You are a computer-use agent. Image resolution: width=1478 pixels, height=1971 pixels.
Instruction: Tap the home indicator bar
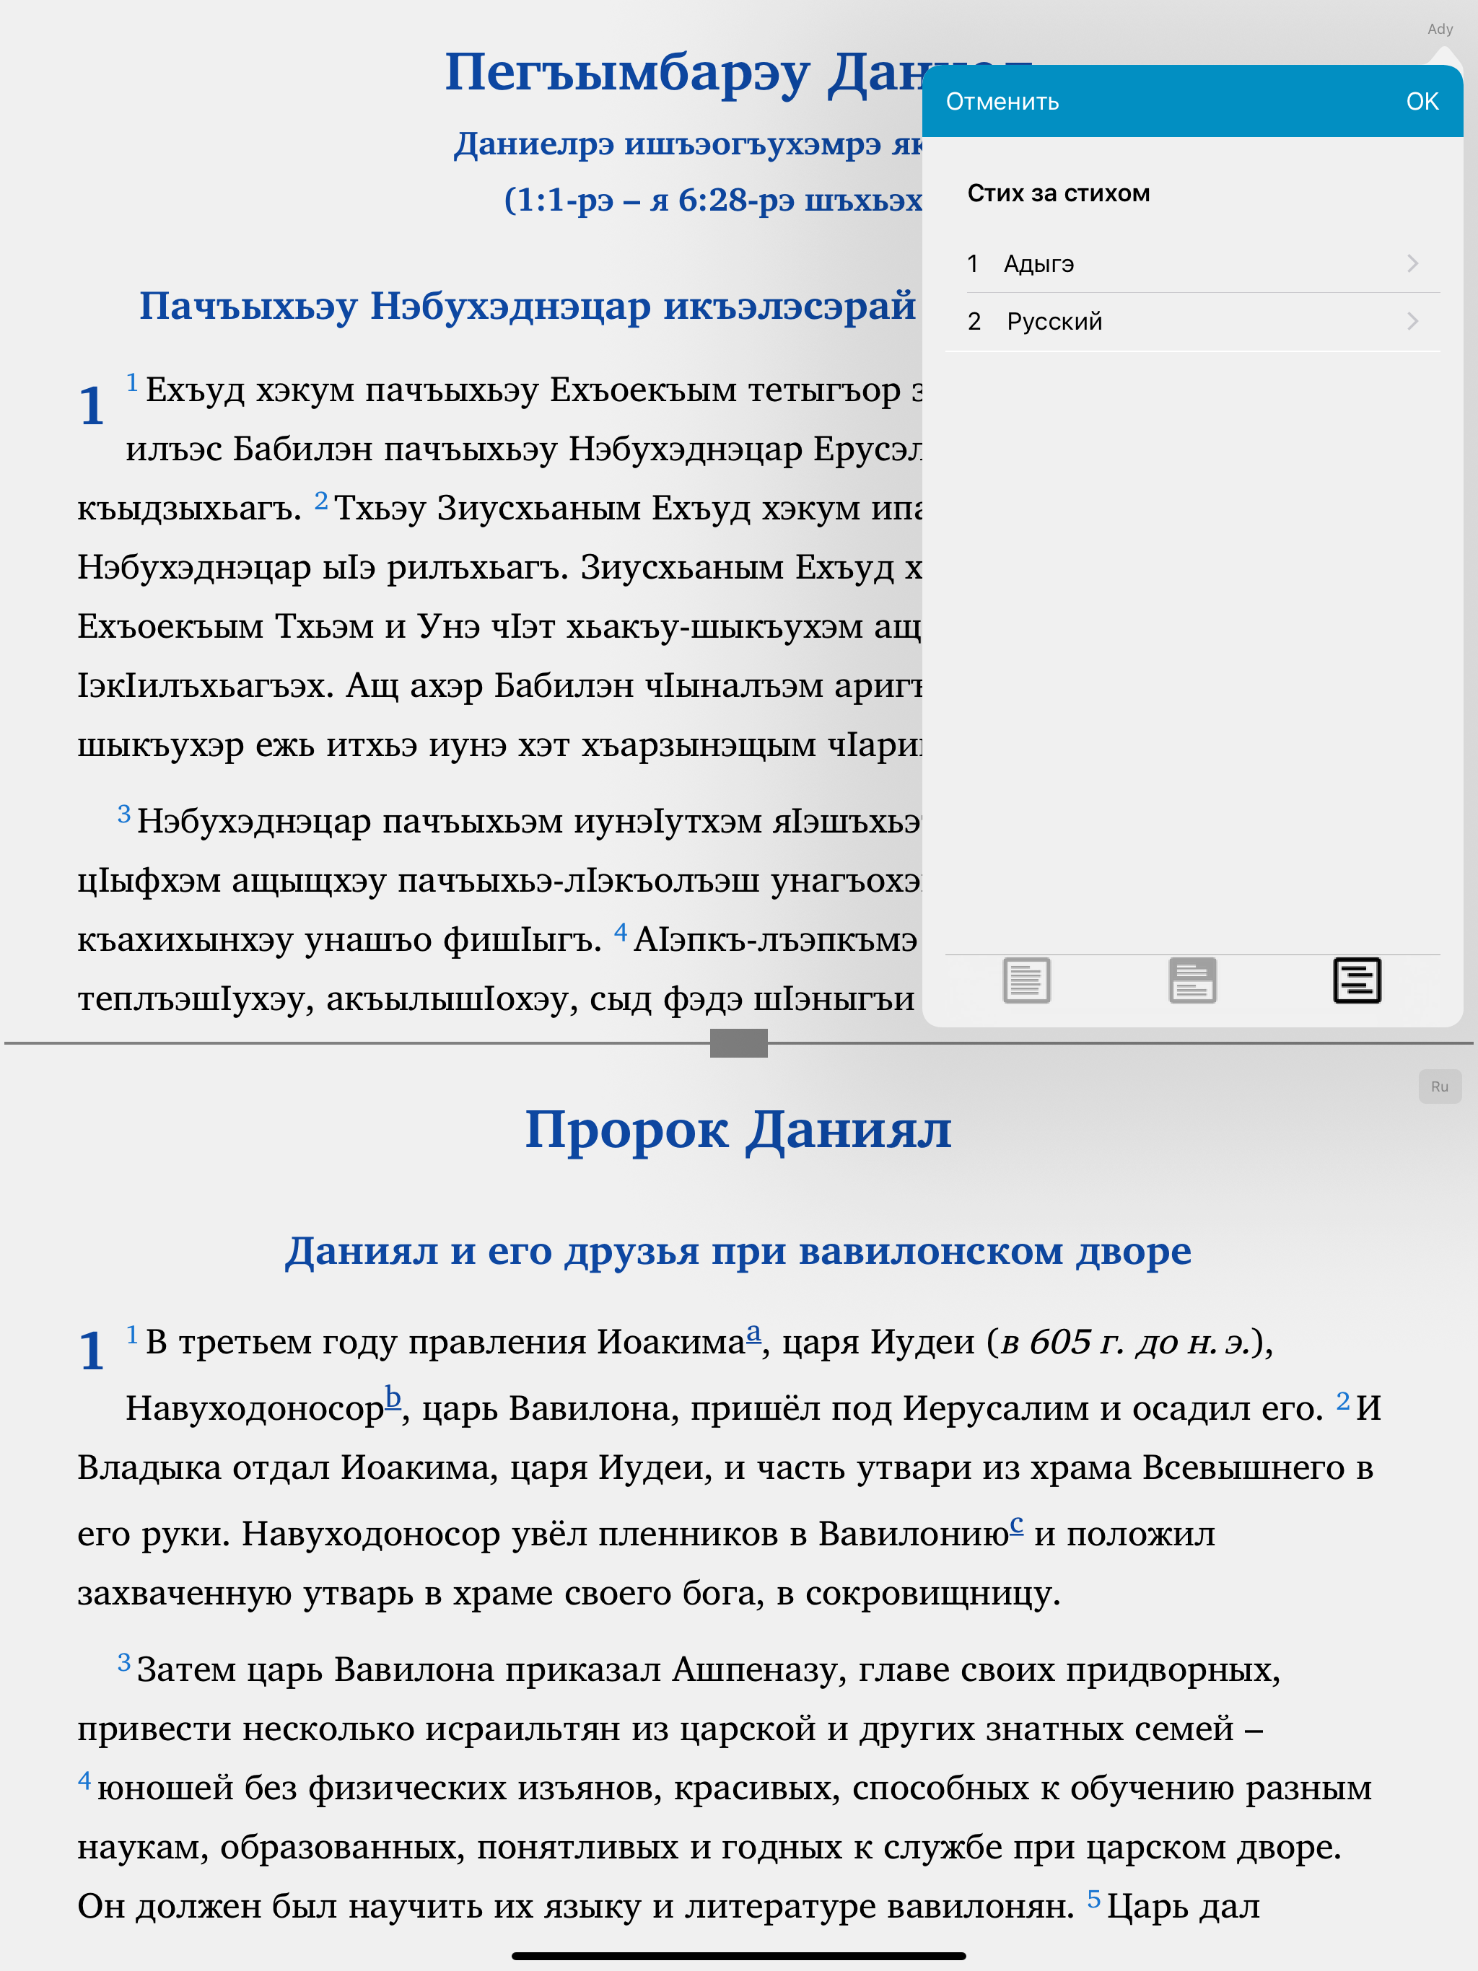738,1956
